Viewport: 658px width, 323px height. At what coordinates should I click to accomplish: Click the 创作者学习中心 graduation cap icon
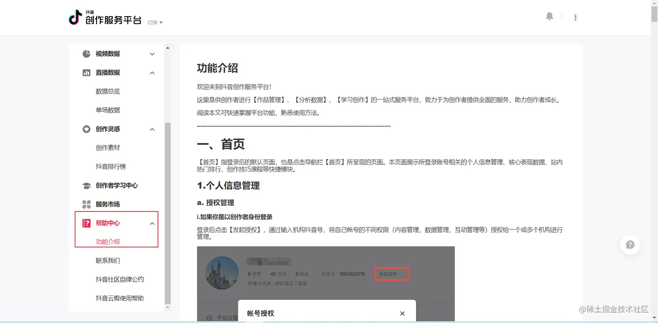coord(87,186)
